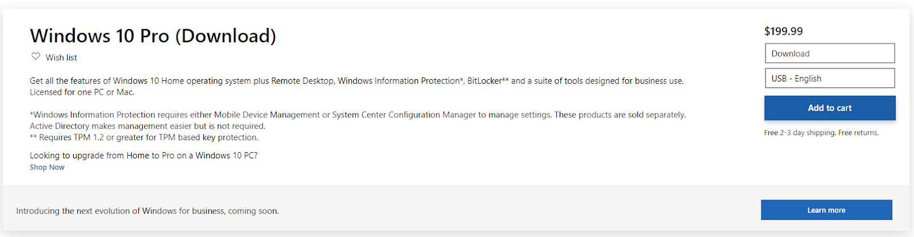Click the Active Directory management note
The height and width of the screenshot is (237, 914).
pos(147,126)
